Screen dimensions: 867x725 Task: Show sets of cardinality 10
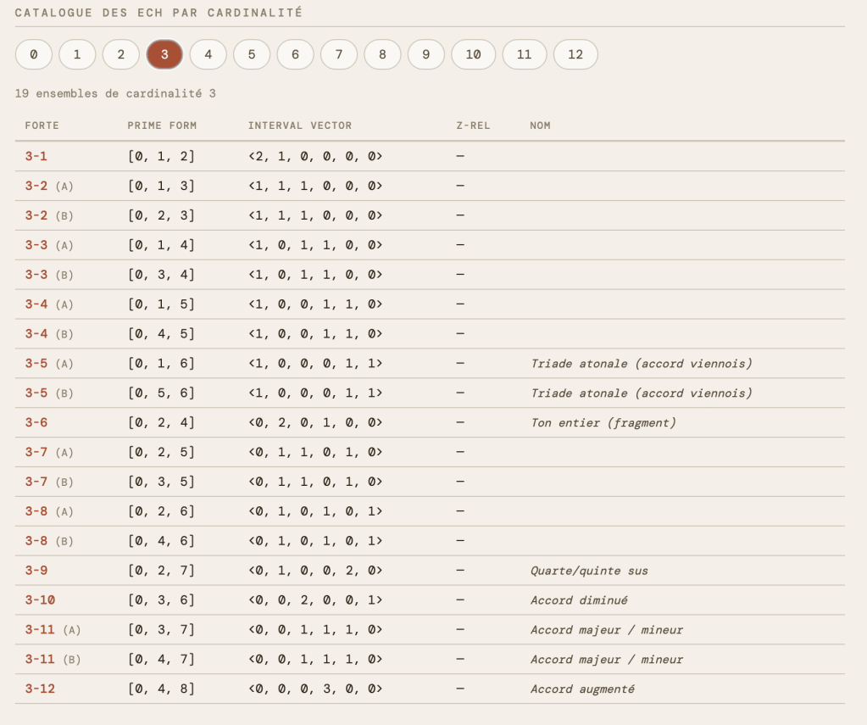coord(473,54)
